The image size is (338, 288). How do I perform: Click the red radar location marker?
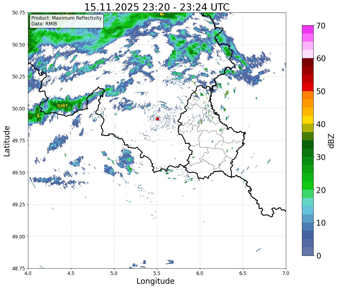tap(157, 119)
